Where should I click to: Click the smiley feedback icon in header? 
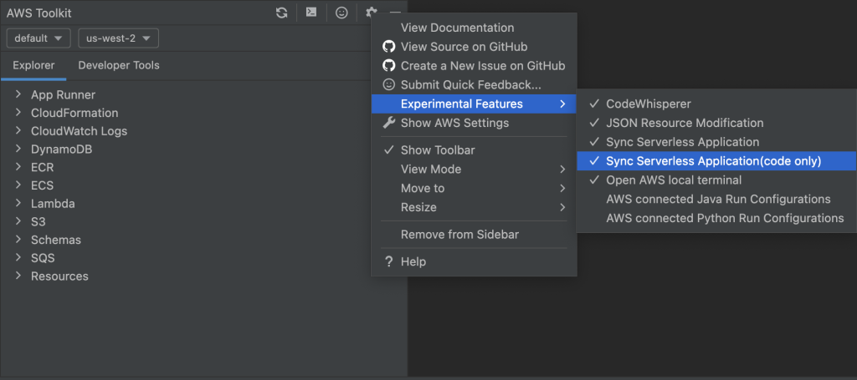click(x=341, y=13)
